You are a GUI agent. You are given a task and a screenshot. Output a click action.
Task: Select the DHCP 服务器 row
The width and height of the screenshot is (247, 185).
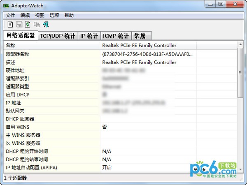(120, 119)
